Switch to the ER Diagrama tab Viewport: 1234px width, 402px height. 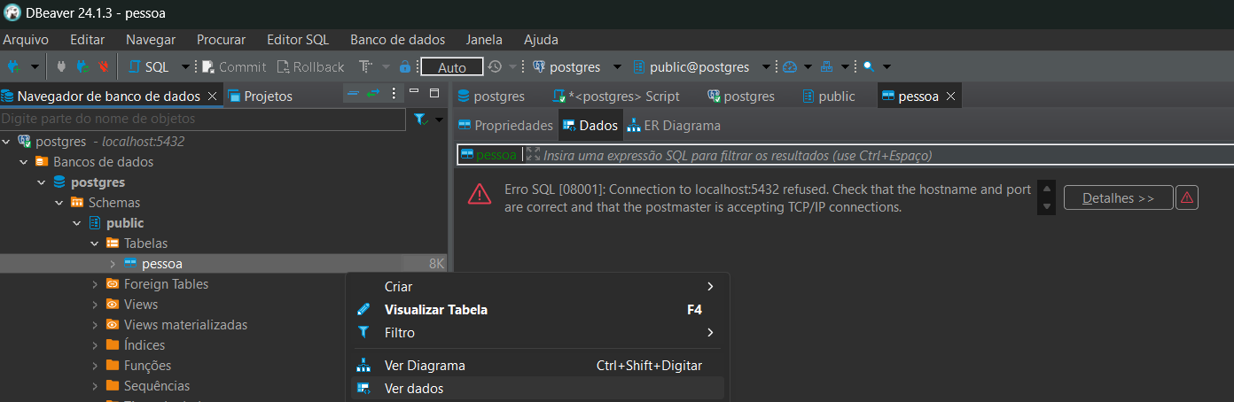(673, 126)
